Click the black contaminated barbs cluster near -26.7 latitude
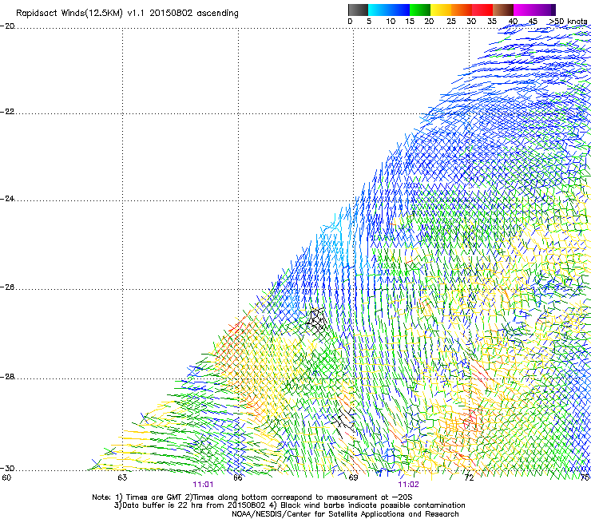The height and width of the screenshot is (519, 591). [x=316, y=321]
